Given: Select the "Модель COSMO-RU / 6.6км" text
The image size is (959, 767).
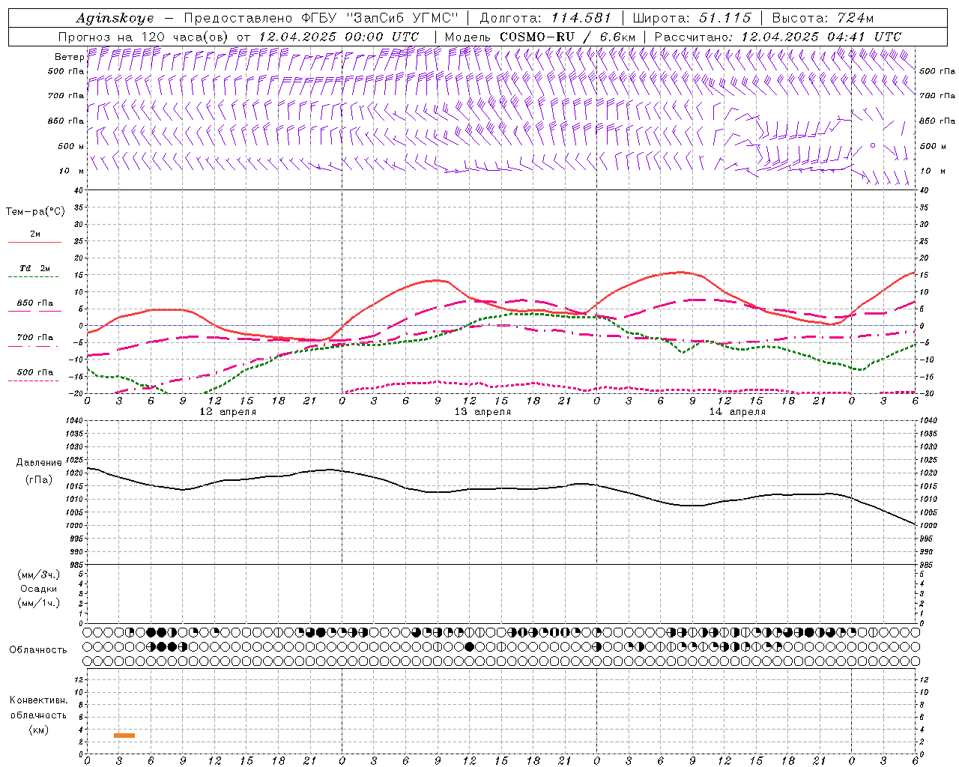Looking at the screenshot, I should (540, 37).
